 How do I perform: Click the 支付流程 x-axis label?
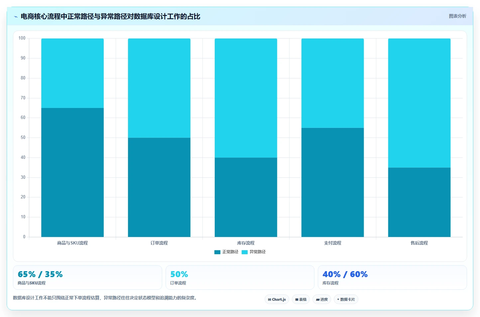[333, 243]
